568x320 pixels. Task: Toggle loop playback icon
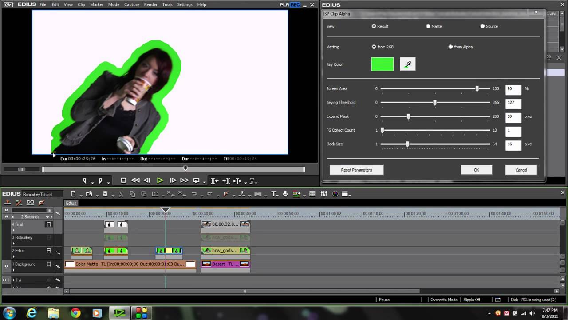196,180
